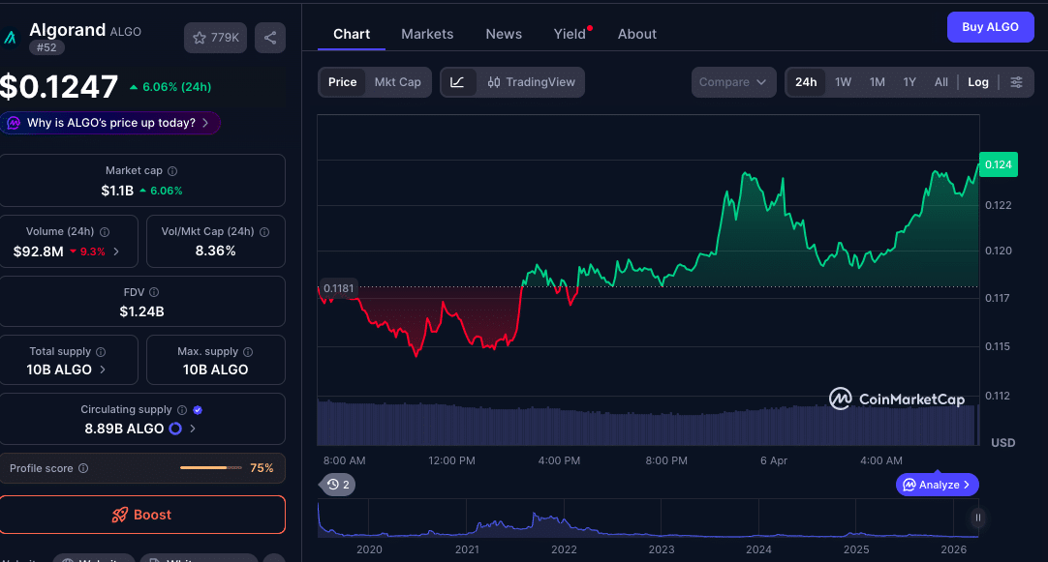Open the News tab
Image resolution: width=1048 pixels, height=562 pixels.
[x=503, y=34]
